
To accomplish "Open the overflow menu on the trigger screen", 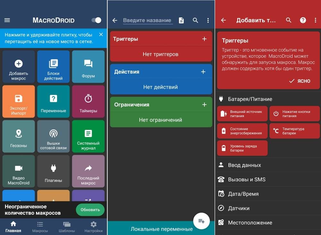I will [x=315, y=20].
